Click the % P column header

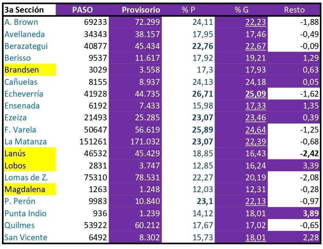(x=188, y=10)
